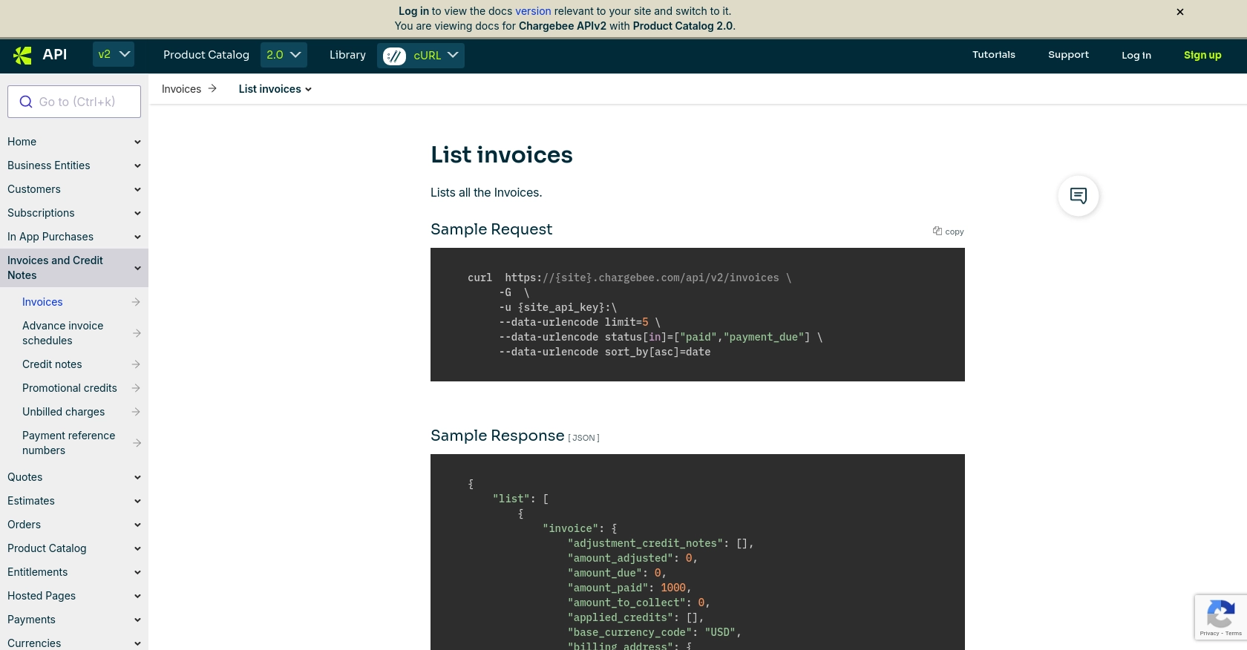The image size is (1247, 650).
Task: Open Promotional credits page
Action: click(70, 388)
